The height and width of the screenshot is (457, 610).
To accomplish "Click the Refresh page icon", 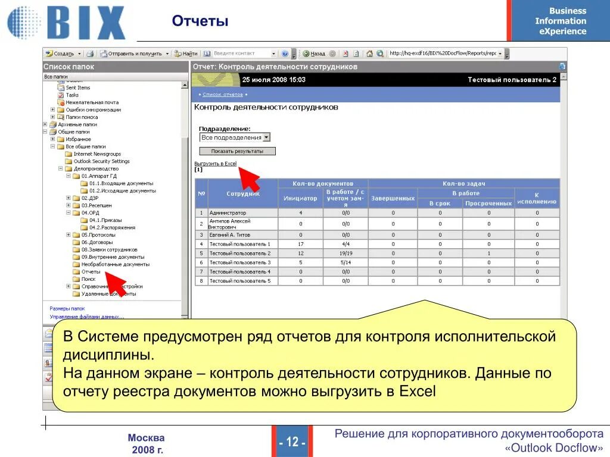I will [x=356, y=54].
